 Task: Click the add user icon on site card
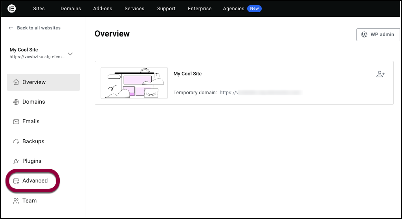[380, 74]
